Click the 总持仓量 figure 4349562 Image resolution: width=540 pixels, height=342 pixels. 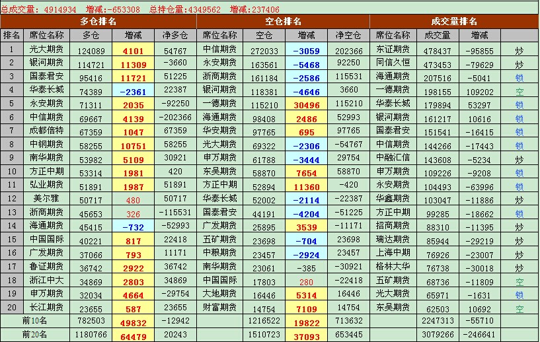(x=205, y=9)
